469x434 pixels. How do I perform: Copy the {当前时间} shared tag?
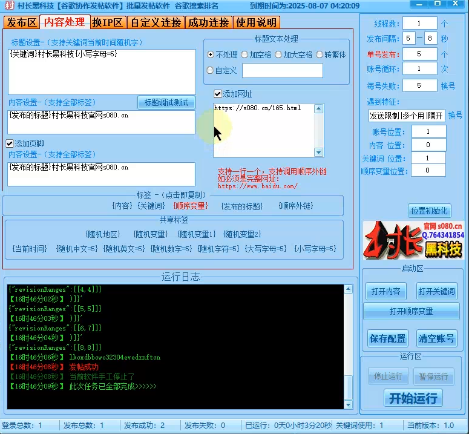[30, 249]
